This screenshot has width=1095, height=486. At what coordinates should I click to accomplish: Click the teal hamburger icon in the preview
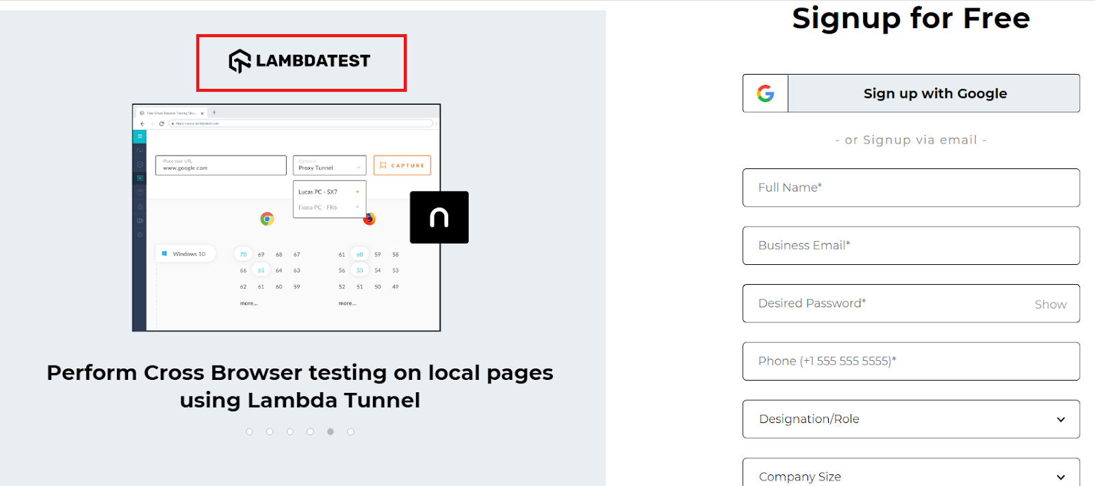[x=140, y=136]
